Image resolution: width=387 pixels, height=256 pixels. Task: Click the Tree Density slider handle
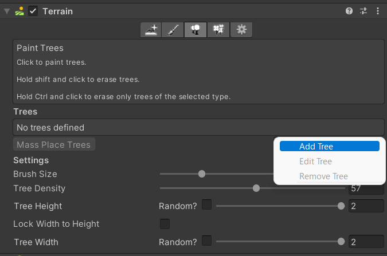click(256, 188)
